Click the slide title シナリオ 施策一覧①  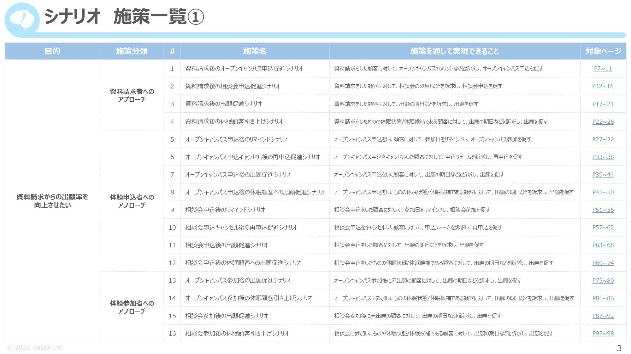coord(124,17)
